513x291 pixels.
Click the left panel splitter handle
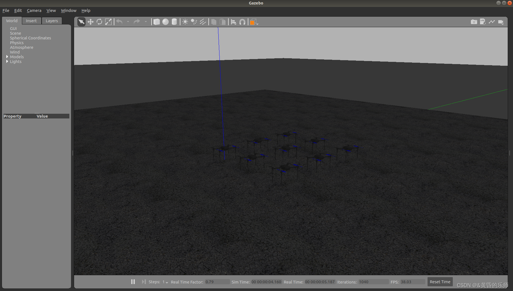pos(73,153)
